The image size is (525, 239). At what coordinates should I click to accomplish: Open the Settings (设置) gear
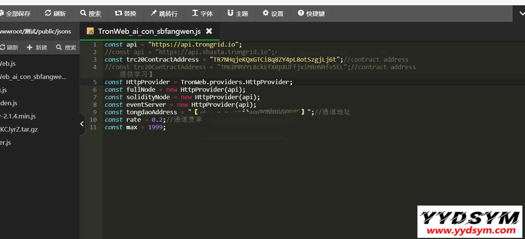click(x=266, y=14)
